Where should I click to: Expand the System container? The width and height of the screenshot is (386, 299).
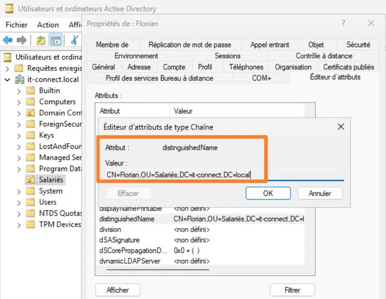click(x=19, y=191)
